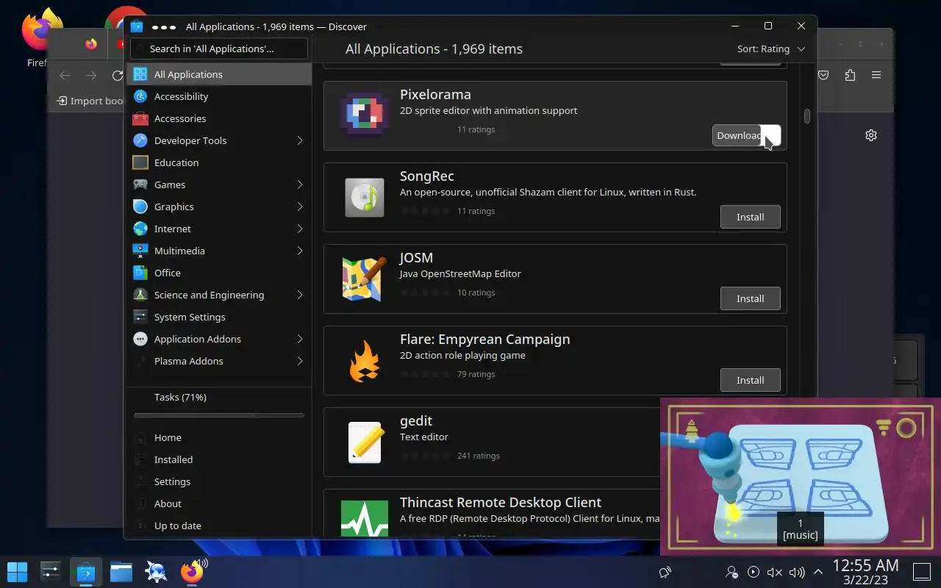This screenshot has height=588, width=941.
Task: Open the Up to date page
Action: pos(219,526)
